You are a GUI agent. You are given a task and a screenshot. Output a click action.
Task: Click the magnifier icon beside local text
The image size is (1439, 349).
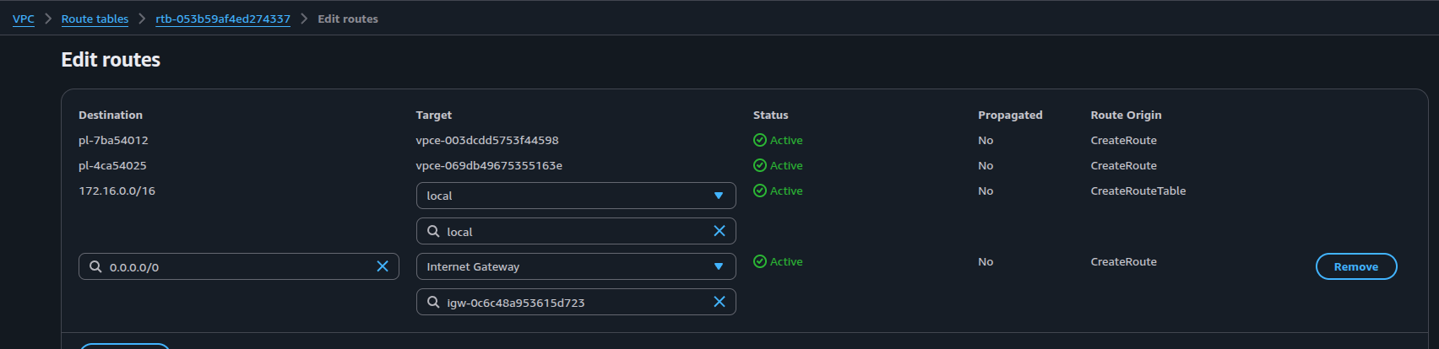coord(433,231)
